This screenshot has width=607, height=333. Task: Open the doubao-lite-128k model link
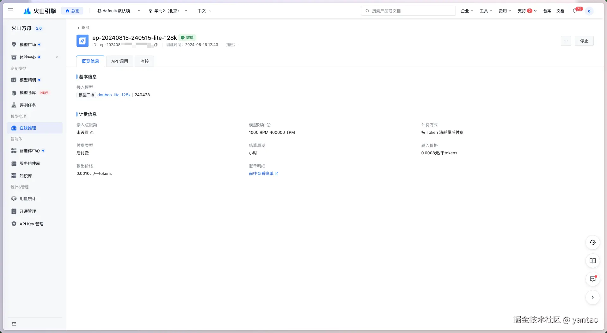(114, 95)
